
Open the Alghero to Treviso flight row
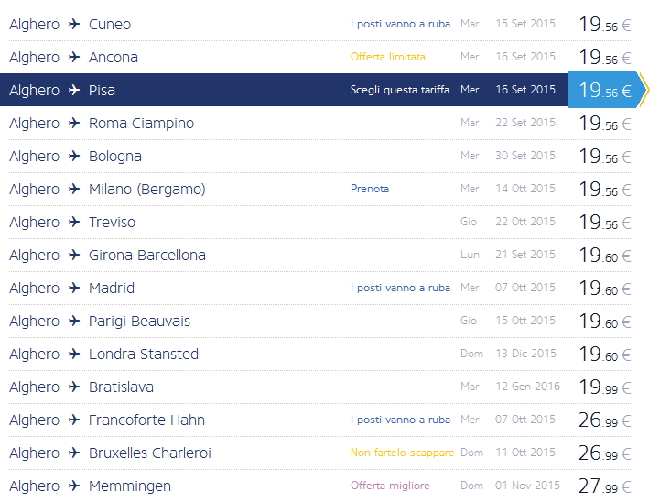(112, 223)
